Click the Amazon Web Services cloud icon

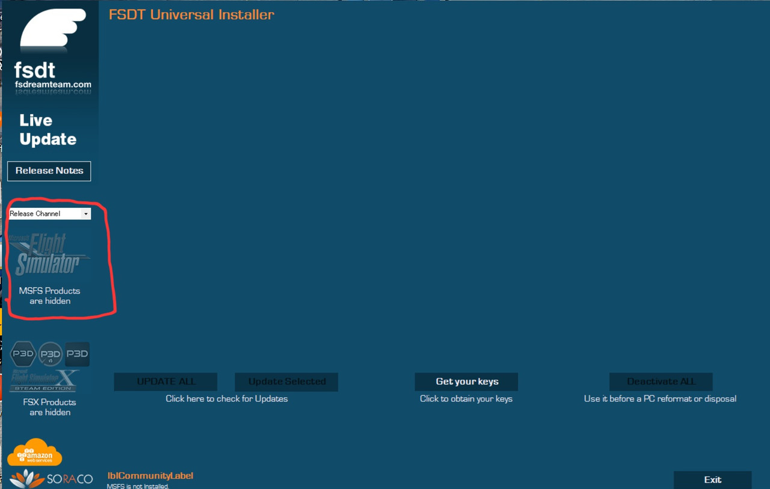click(35, 452)
